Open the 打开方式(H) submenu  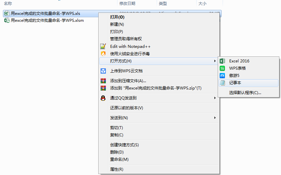click(x=159, y=61)
